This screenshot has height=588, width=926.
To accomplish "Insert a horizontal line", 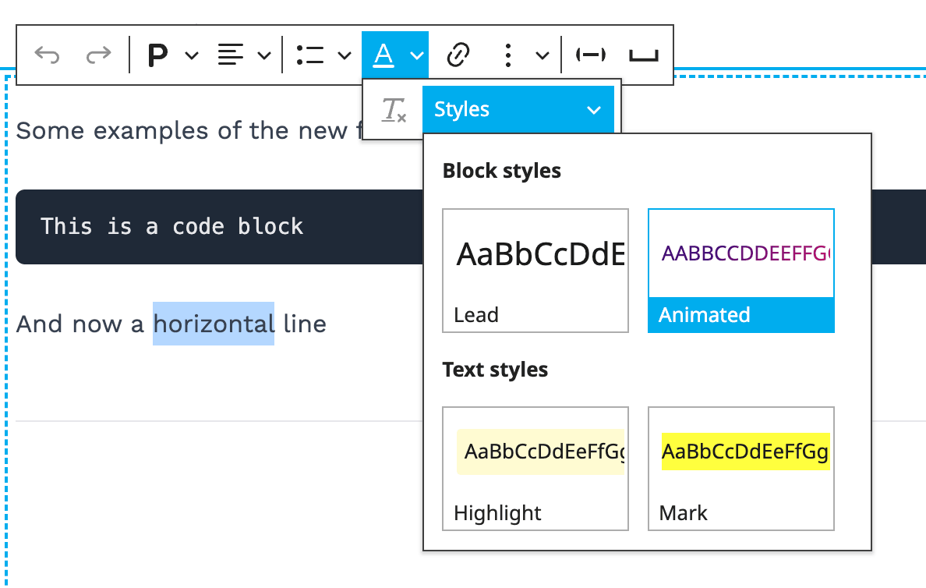I will coord(591,55).
